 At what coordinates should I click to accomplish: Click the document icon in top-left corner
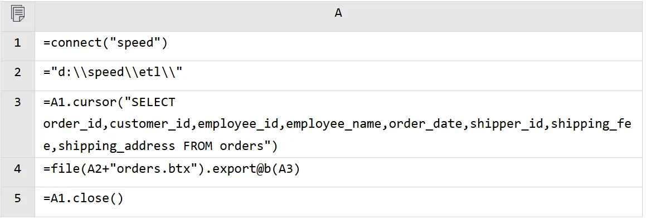tap(18, 13)
